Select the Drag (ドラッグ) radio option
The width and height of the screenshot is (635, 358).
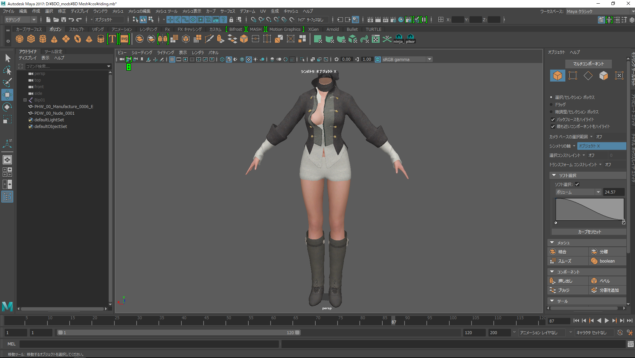(551, 104)
